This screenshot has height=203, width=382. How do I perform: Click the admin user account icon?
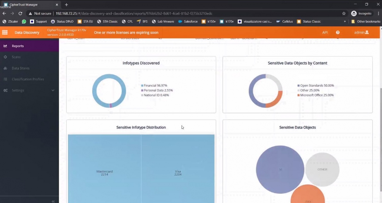point(367,32)
